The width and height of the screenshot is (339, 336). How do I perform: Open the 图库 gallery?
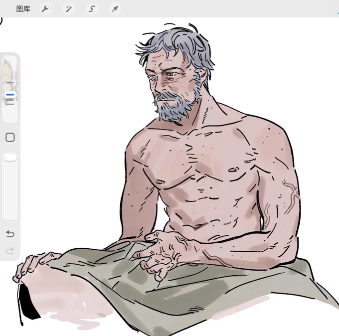[23, 9]
